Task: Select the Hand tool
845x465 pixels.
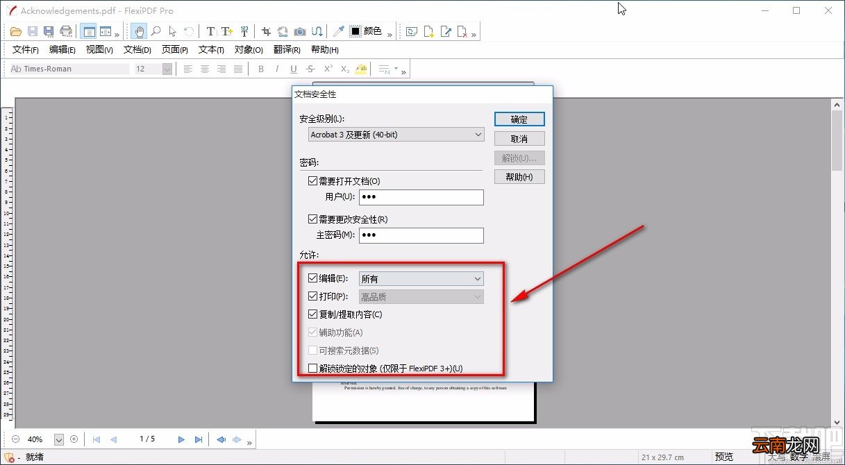Action: coord(140,31)
